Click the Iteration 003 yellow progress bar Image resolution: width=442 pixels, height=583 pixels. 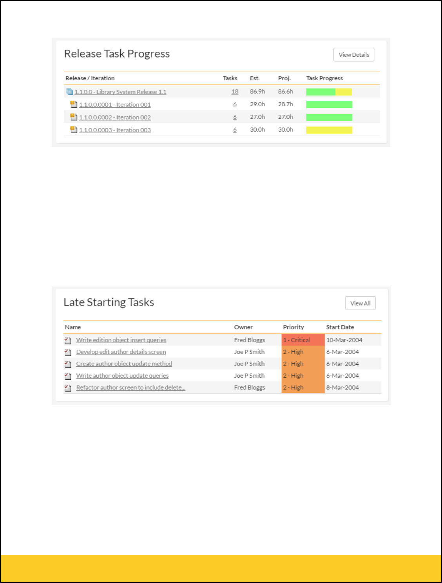(329, 130)
